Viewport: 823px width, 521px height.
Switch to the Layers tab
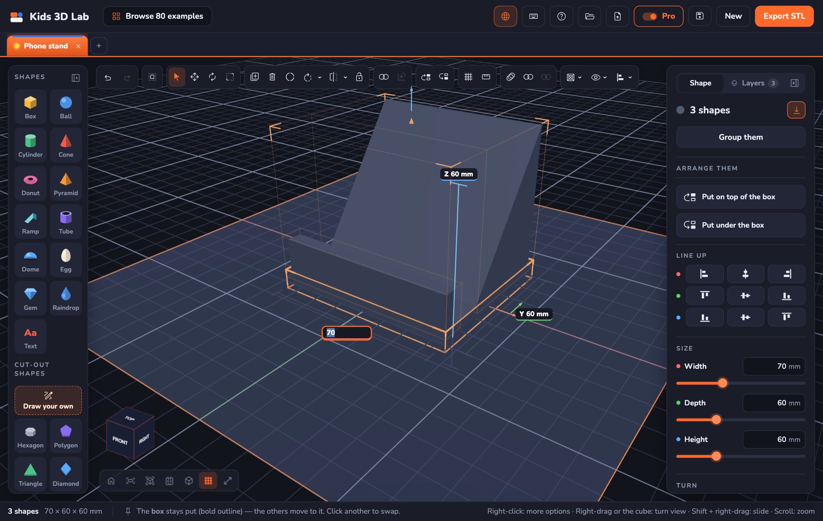pyautogui.click(x=754, y=83)
